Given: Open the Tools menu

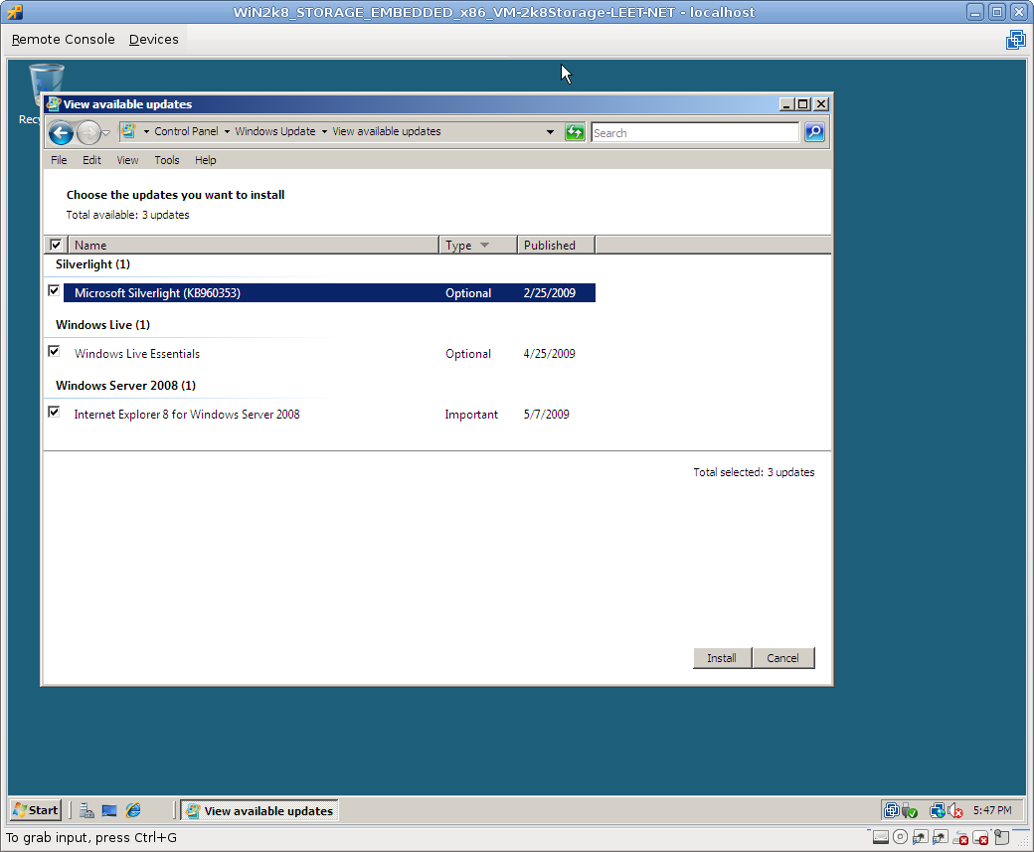Looking at the screenshot, I should click(x=167, y=160).
